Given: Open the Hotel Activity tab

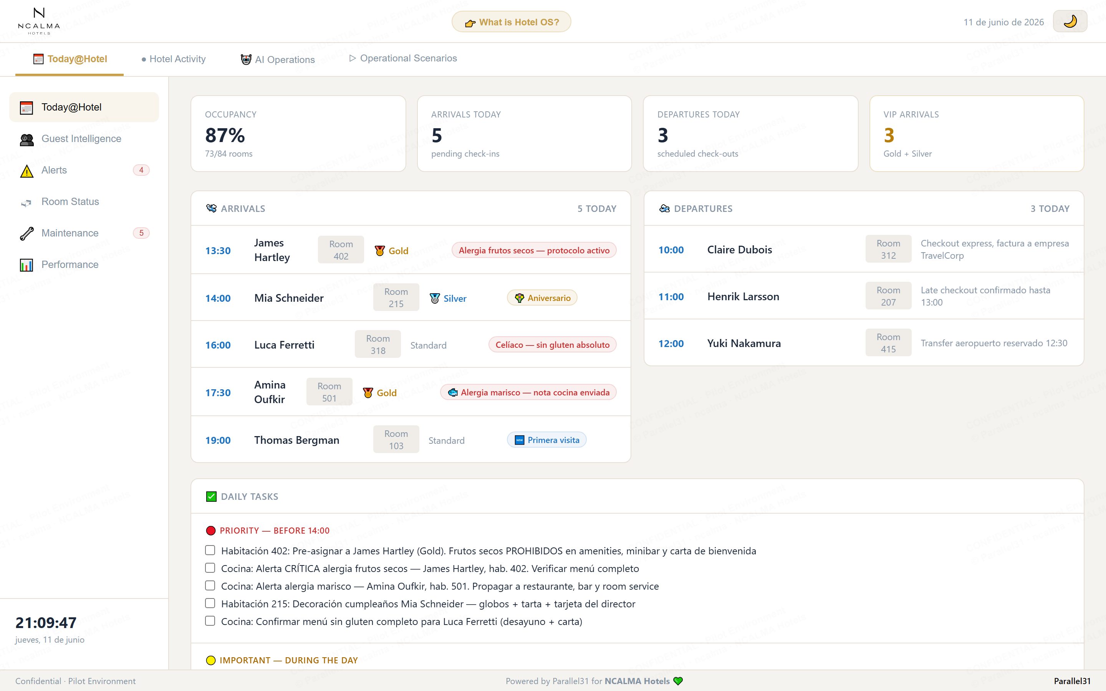Looking at the screenshot, I should pyautogui.click(x=173, y=59).
